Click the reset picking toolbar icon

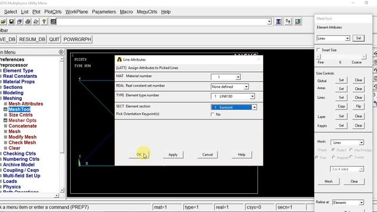(x=288, y=22)
